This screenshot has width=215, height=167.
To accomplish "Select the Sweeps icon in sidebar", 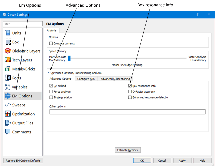I will (x=8, y=105).
